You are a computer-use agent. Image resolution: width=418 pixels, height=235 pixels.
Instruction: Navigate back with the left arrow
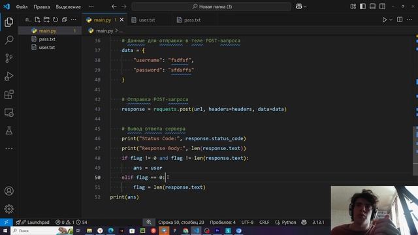(114, 7)
